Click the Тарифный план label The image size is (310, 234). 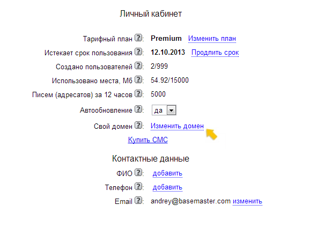[108, 39]
